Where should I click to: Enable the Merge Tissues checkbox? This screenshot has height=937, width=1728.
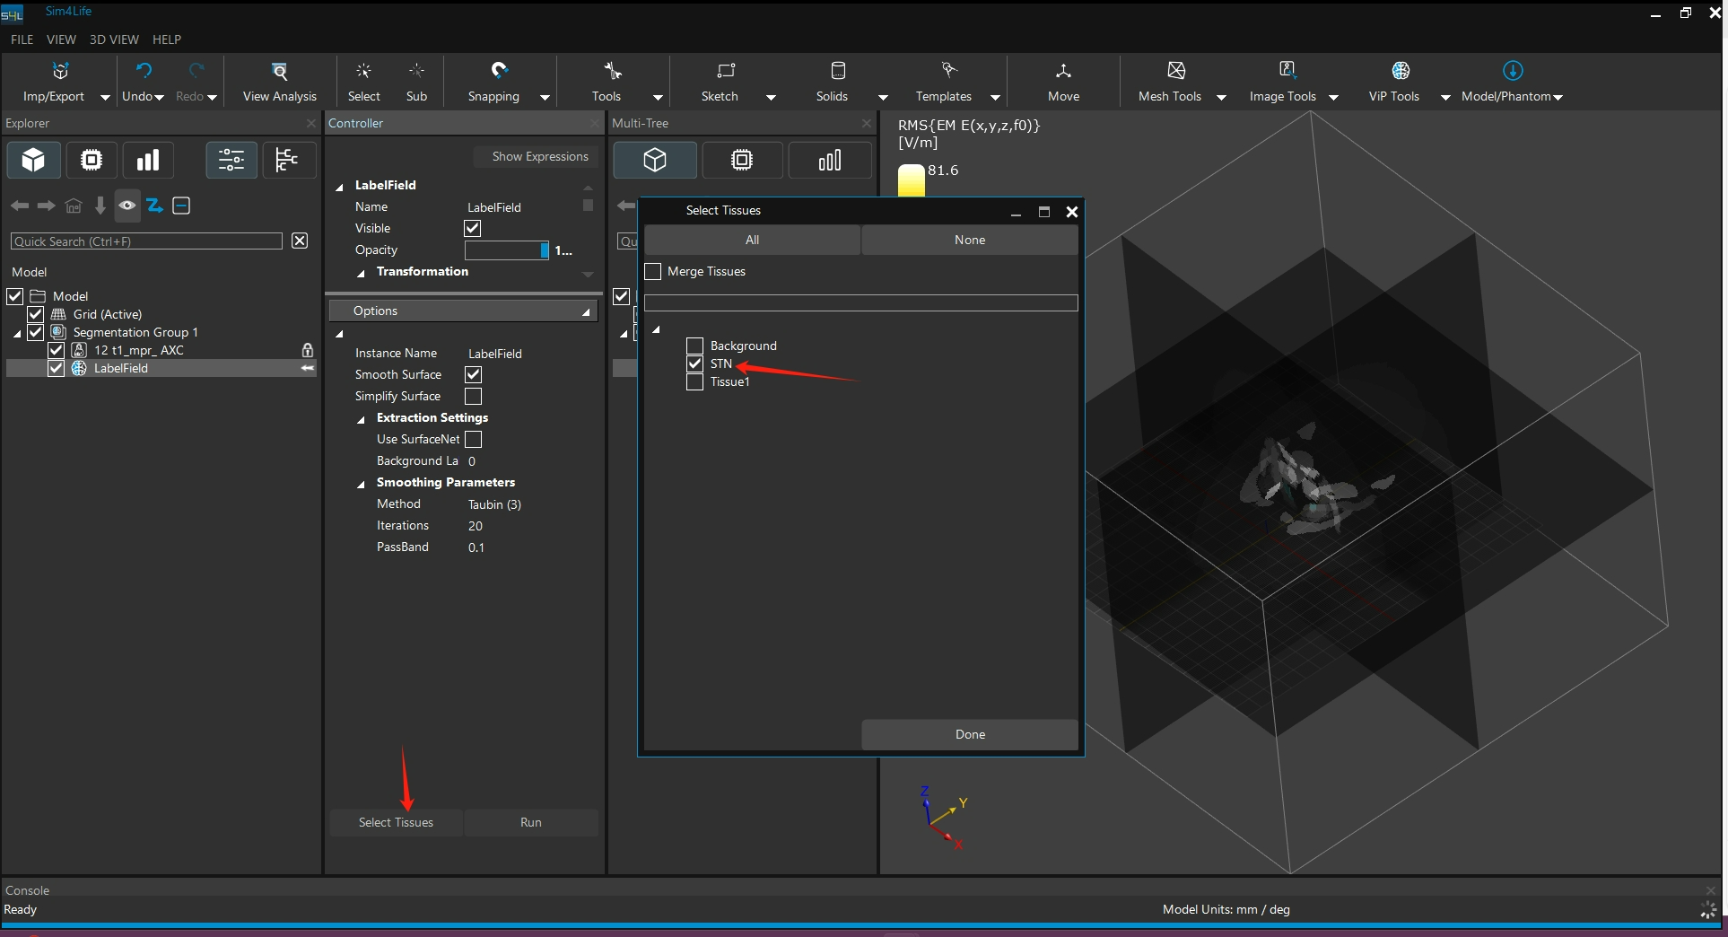pos(653,272)
